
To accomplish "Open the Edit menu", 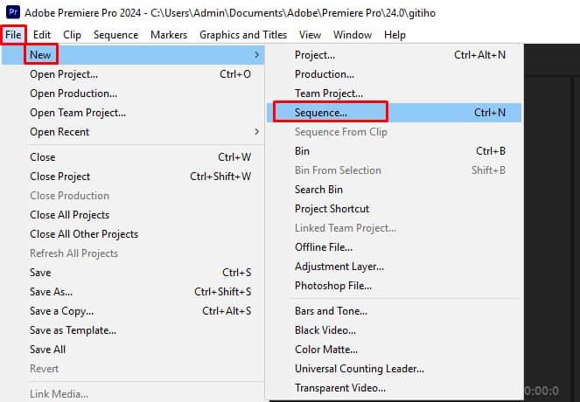I will (x=42, y=35).
